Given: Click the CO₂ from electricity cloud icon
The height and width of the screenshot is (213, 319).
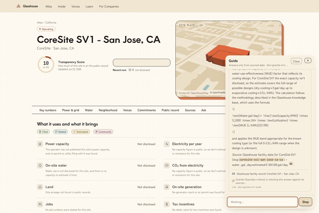Looking at the screenshot, I should 167,165.
